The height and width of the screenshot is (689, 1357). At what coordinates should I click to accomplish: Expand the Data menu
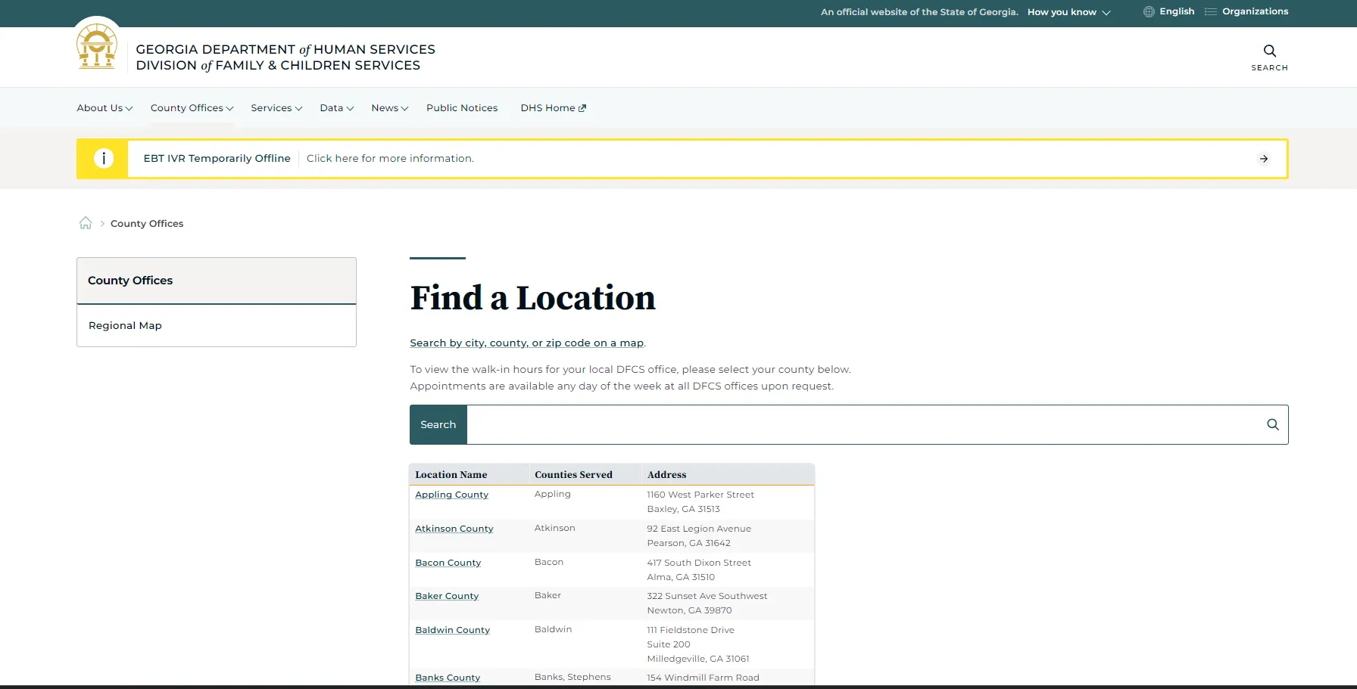pyautogui.click(x=336, y=108)
